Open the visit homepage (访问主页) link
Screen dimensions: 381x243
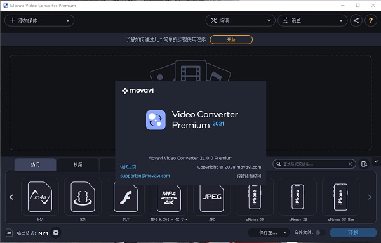pos(128,167)
